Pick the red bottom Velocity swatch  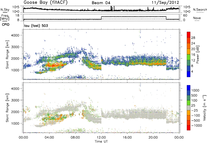point(189,128)
